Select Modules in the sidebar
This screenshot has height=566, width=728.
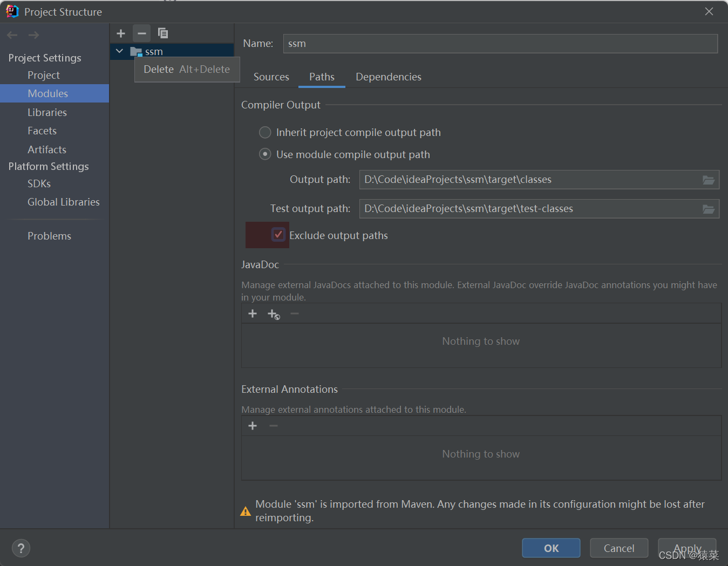pyautogui.click(x=54, y=93)
